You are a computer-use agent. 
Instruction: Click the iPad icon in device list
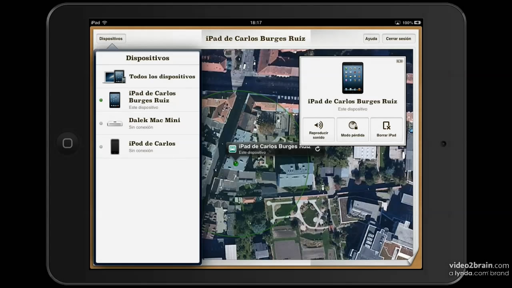click(x=115, y=100)
